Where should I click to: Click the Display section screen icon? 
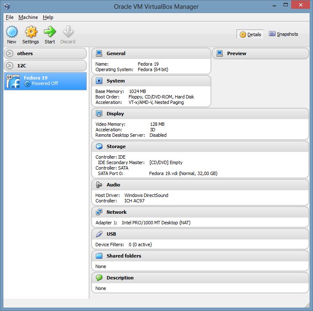coord(99,113)
